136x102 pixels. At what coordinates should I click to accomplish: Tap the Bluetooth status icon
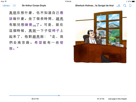coord(127,1)
